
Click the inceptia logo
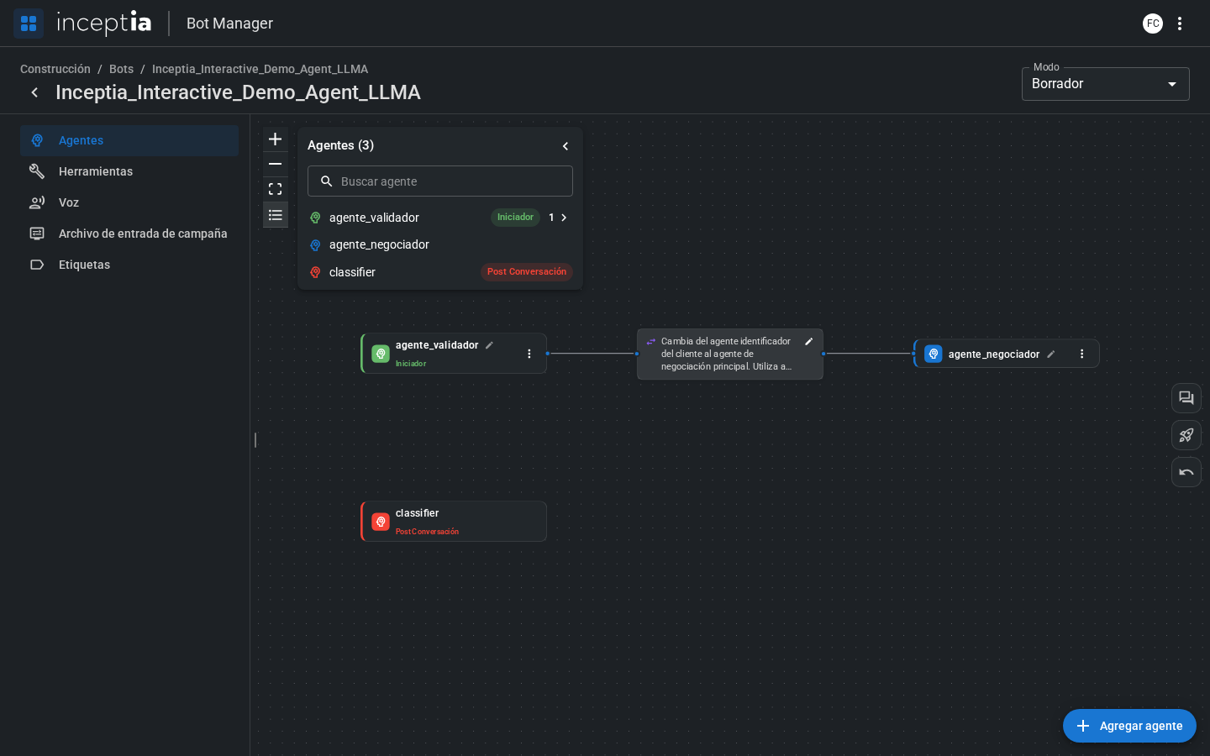[103, 23]
